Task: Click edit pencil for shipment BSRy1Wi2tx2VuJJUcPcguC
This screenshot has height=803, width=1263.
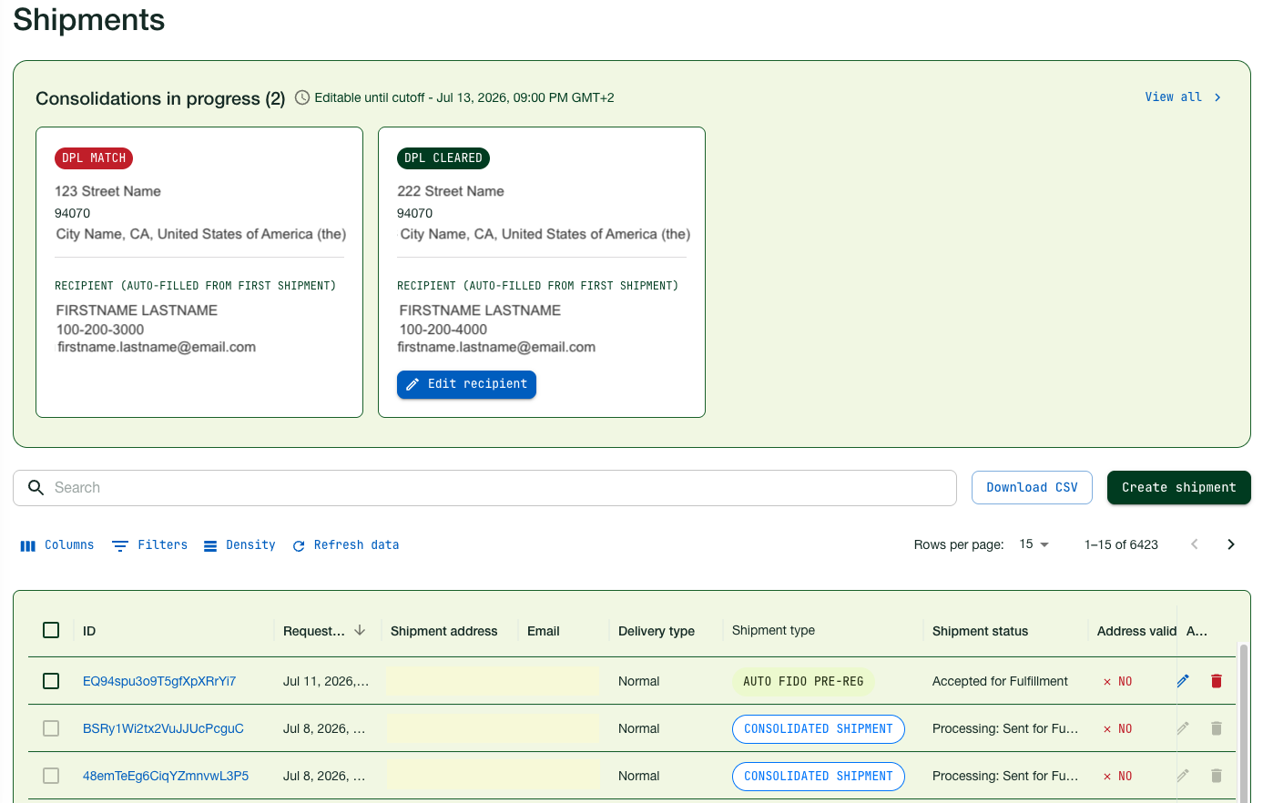Action: click(x=1183, y=728)
